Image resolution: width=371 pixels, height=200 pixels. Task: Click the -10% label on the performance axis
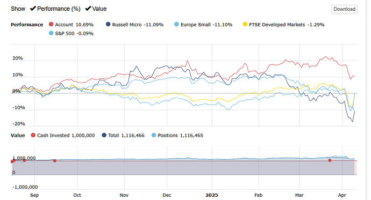coord(19,108)
